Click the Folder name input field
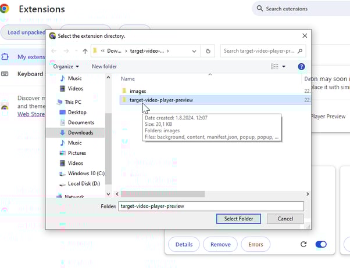Screen dimensions: 350x268 click(x=210, y=206)
